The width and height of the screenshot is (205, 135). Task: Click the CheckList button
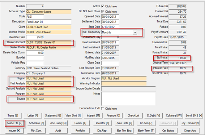click(x=133, y=116)
